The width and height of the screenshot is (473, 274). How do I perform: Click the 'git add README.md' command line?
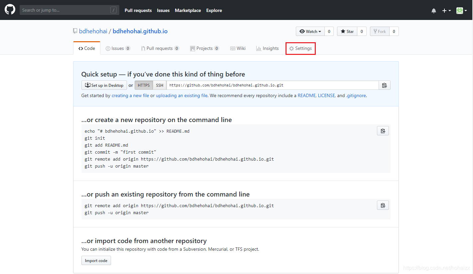[x=106, y=145]
